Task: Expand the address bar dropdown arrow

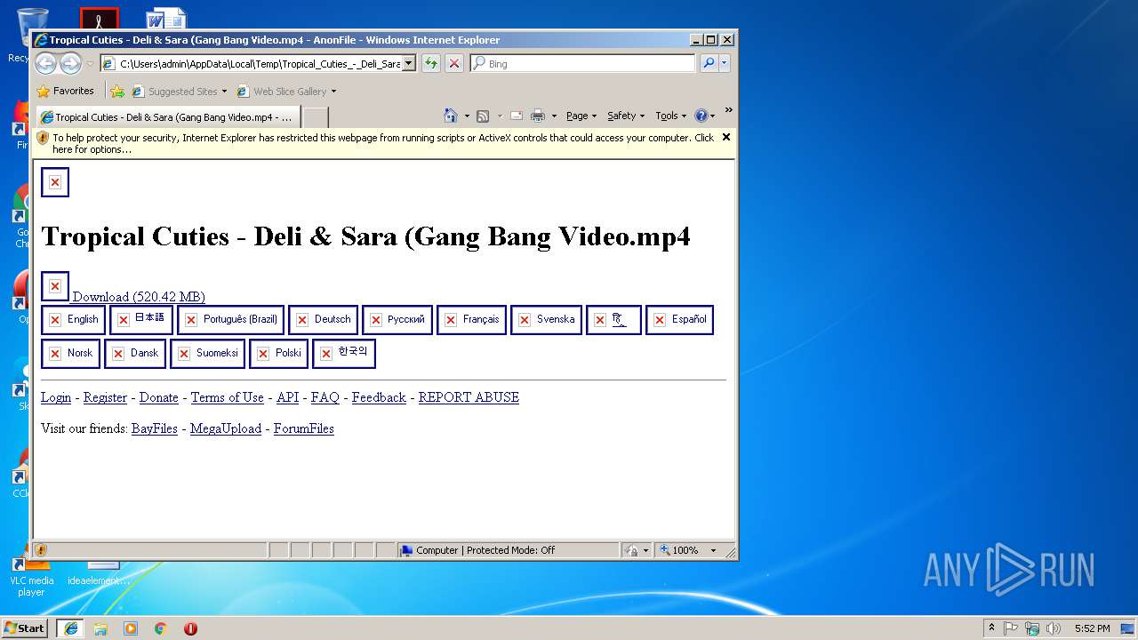Action: tap(409, 63)
